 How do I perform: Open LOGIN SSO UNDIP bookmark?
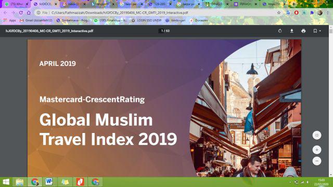click(147, 20)
